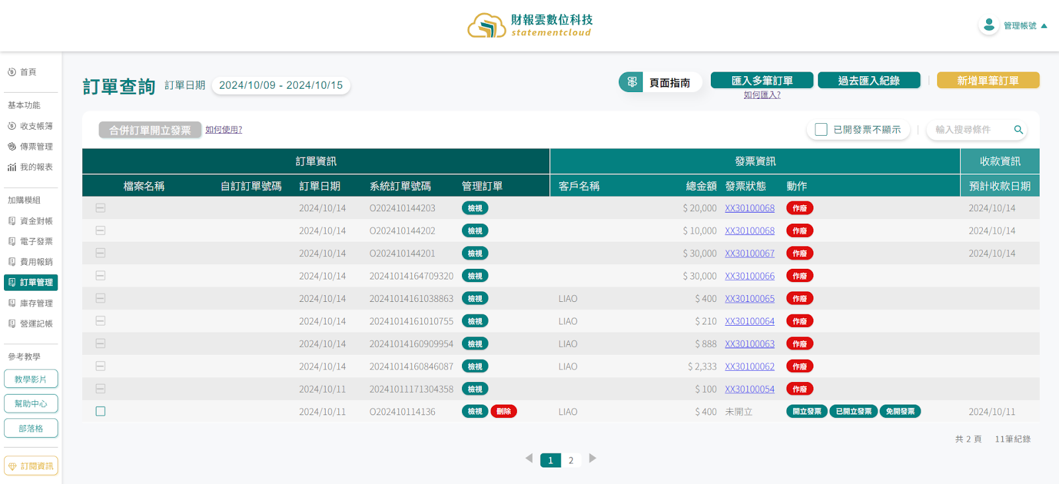This screenshot has width=1059, height=484.
Task: Click the statementcloud logo
Action: [x=529, y=25]
